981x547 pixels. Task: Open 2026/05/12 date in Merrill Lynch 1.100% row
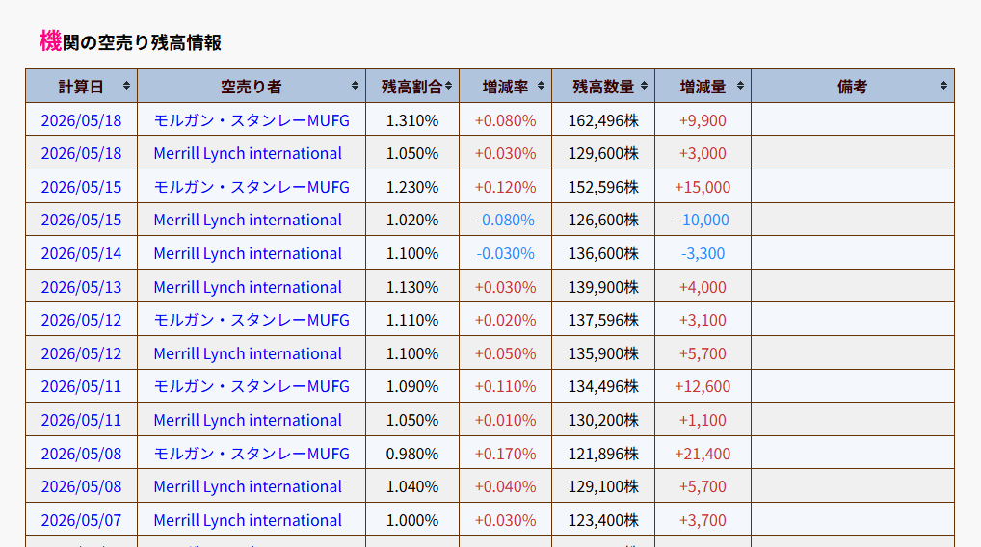[x=81, y=353]
